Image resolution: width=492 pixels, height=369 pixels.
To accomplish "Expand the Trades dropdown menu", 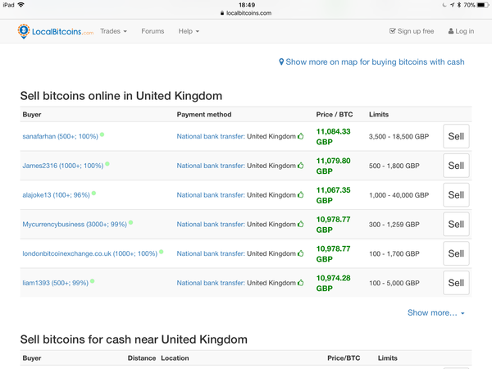I will [114, 31].
